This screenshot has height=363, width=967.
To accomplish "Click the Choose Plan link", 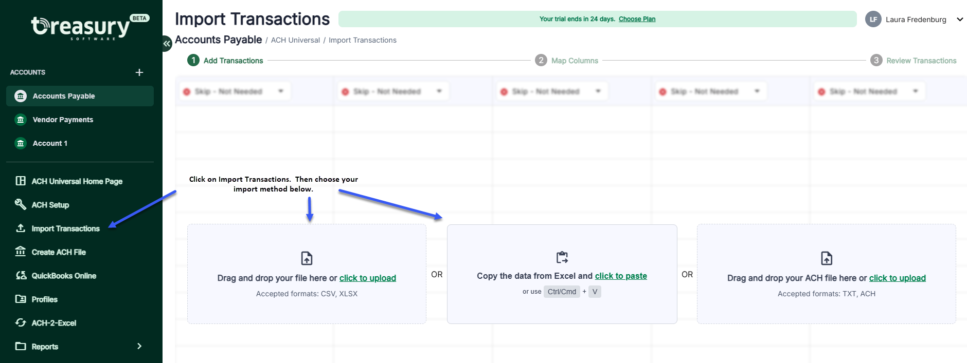I will coord(637,19).
